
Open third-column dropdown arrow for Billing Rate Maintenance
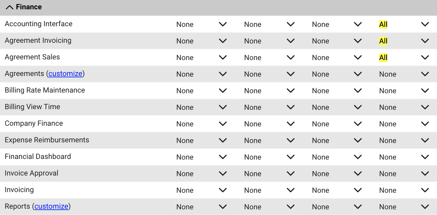coord(358,91)
